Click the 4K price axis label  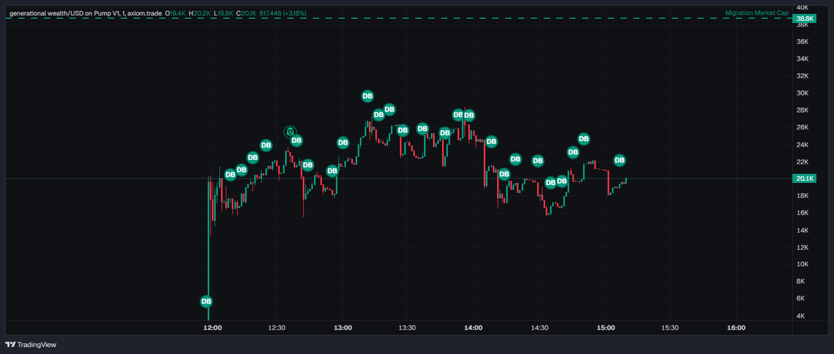pos(801,316)
